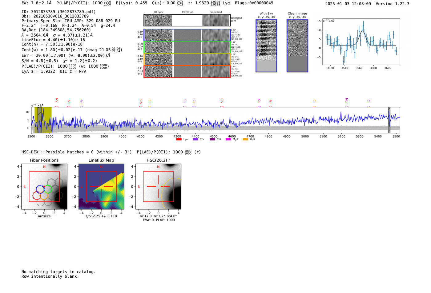Open the blue-bordered fiber row 2D spectrum
The height and width of the screenshot is (293, 431).
(x=158, y=35)
